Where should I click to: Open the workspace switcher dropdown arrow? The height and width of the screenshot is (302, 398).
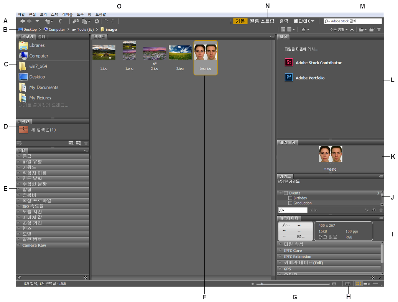click(x=313, y=21)
